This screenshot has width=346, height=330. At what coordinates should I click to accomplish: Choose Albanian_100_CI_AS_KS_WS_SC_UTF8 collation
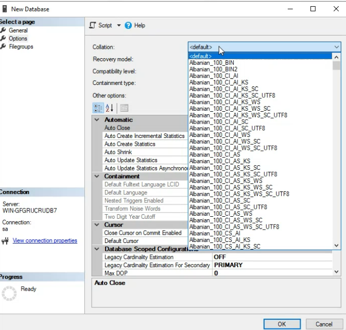click(260, 194)
